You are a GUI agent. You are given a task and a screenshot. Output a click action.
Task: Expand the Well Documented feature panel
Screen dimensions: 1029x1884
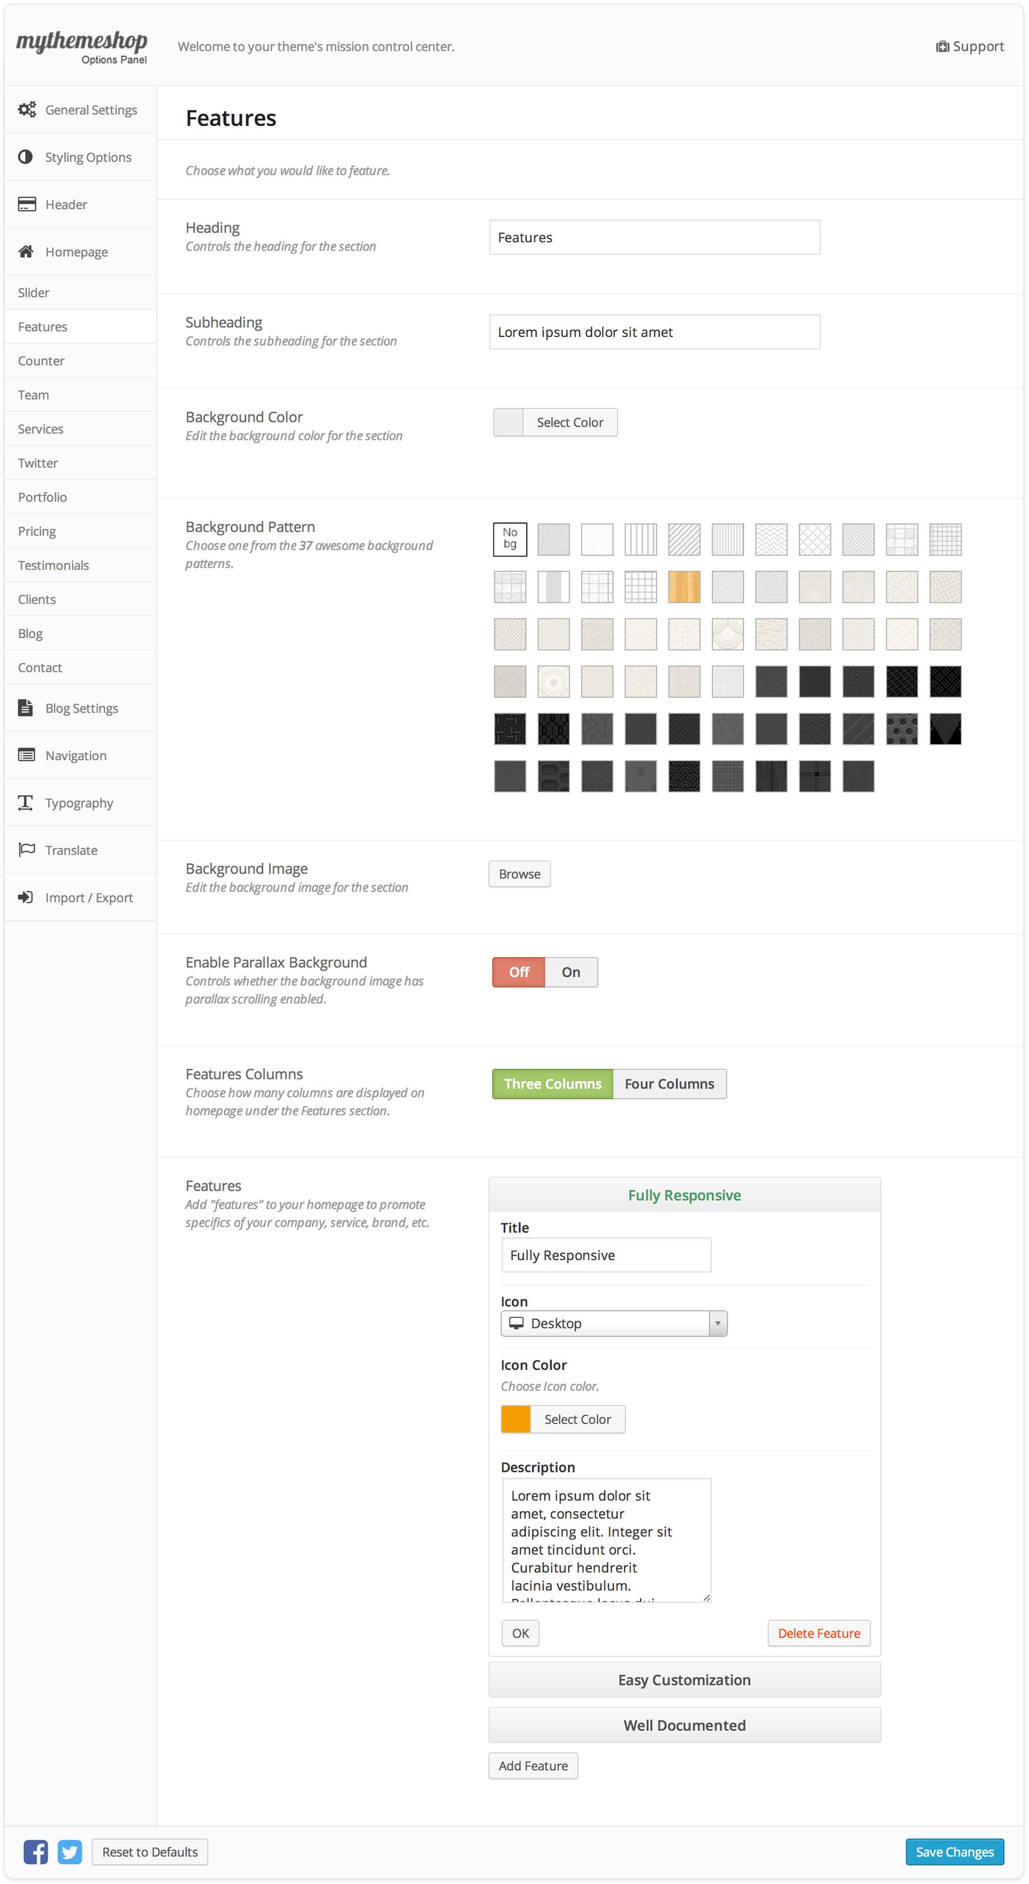(684, 1725)
